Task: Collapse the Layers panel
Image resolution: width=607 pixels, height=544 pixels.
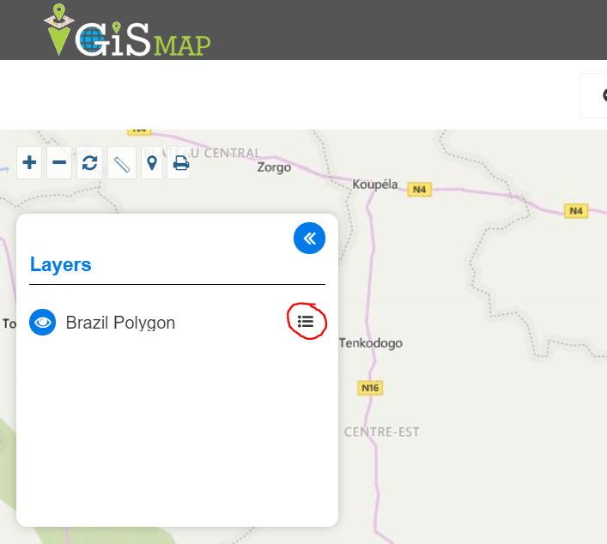Action: click(x=309, y=239)
